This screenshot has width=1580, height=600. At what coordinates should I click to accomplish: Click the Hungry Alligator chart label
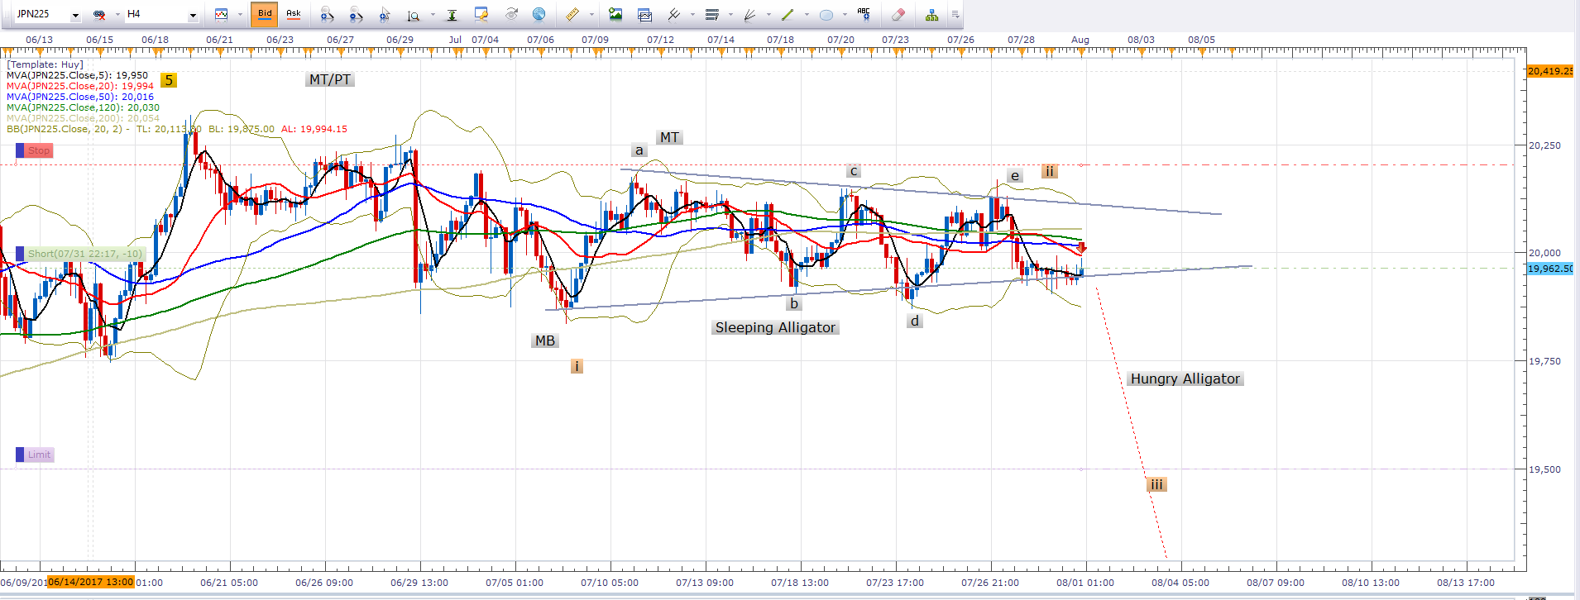click(1185, 379)
